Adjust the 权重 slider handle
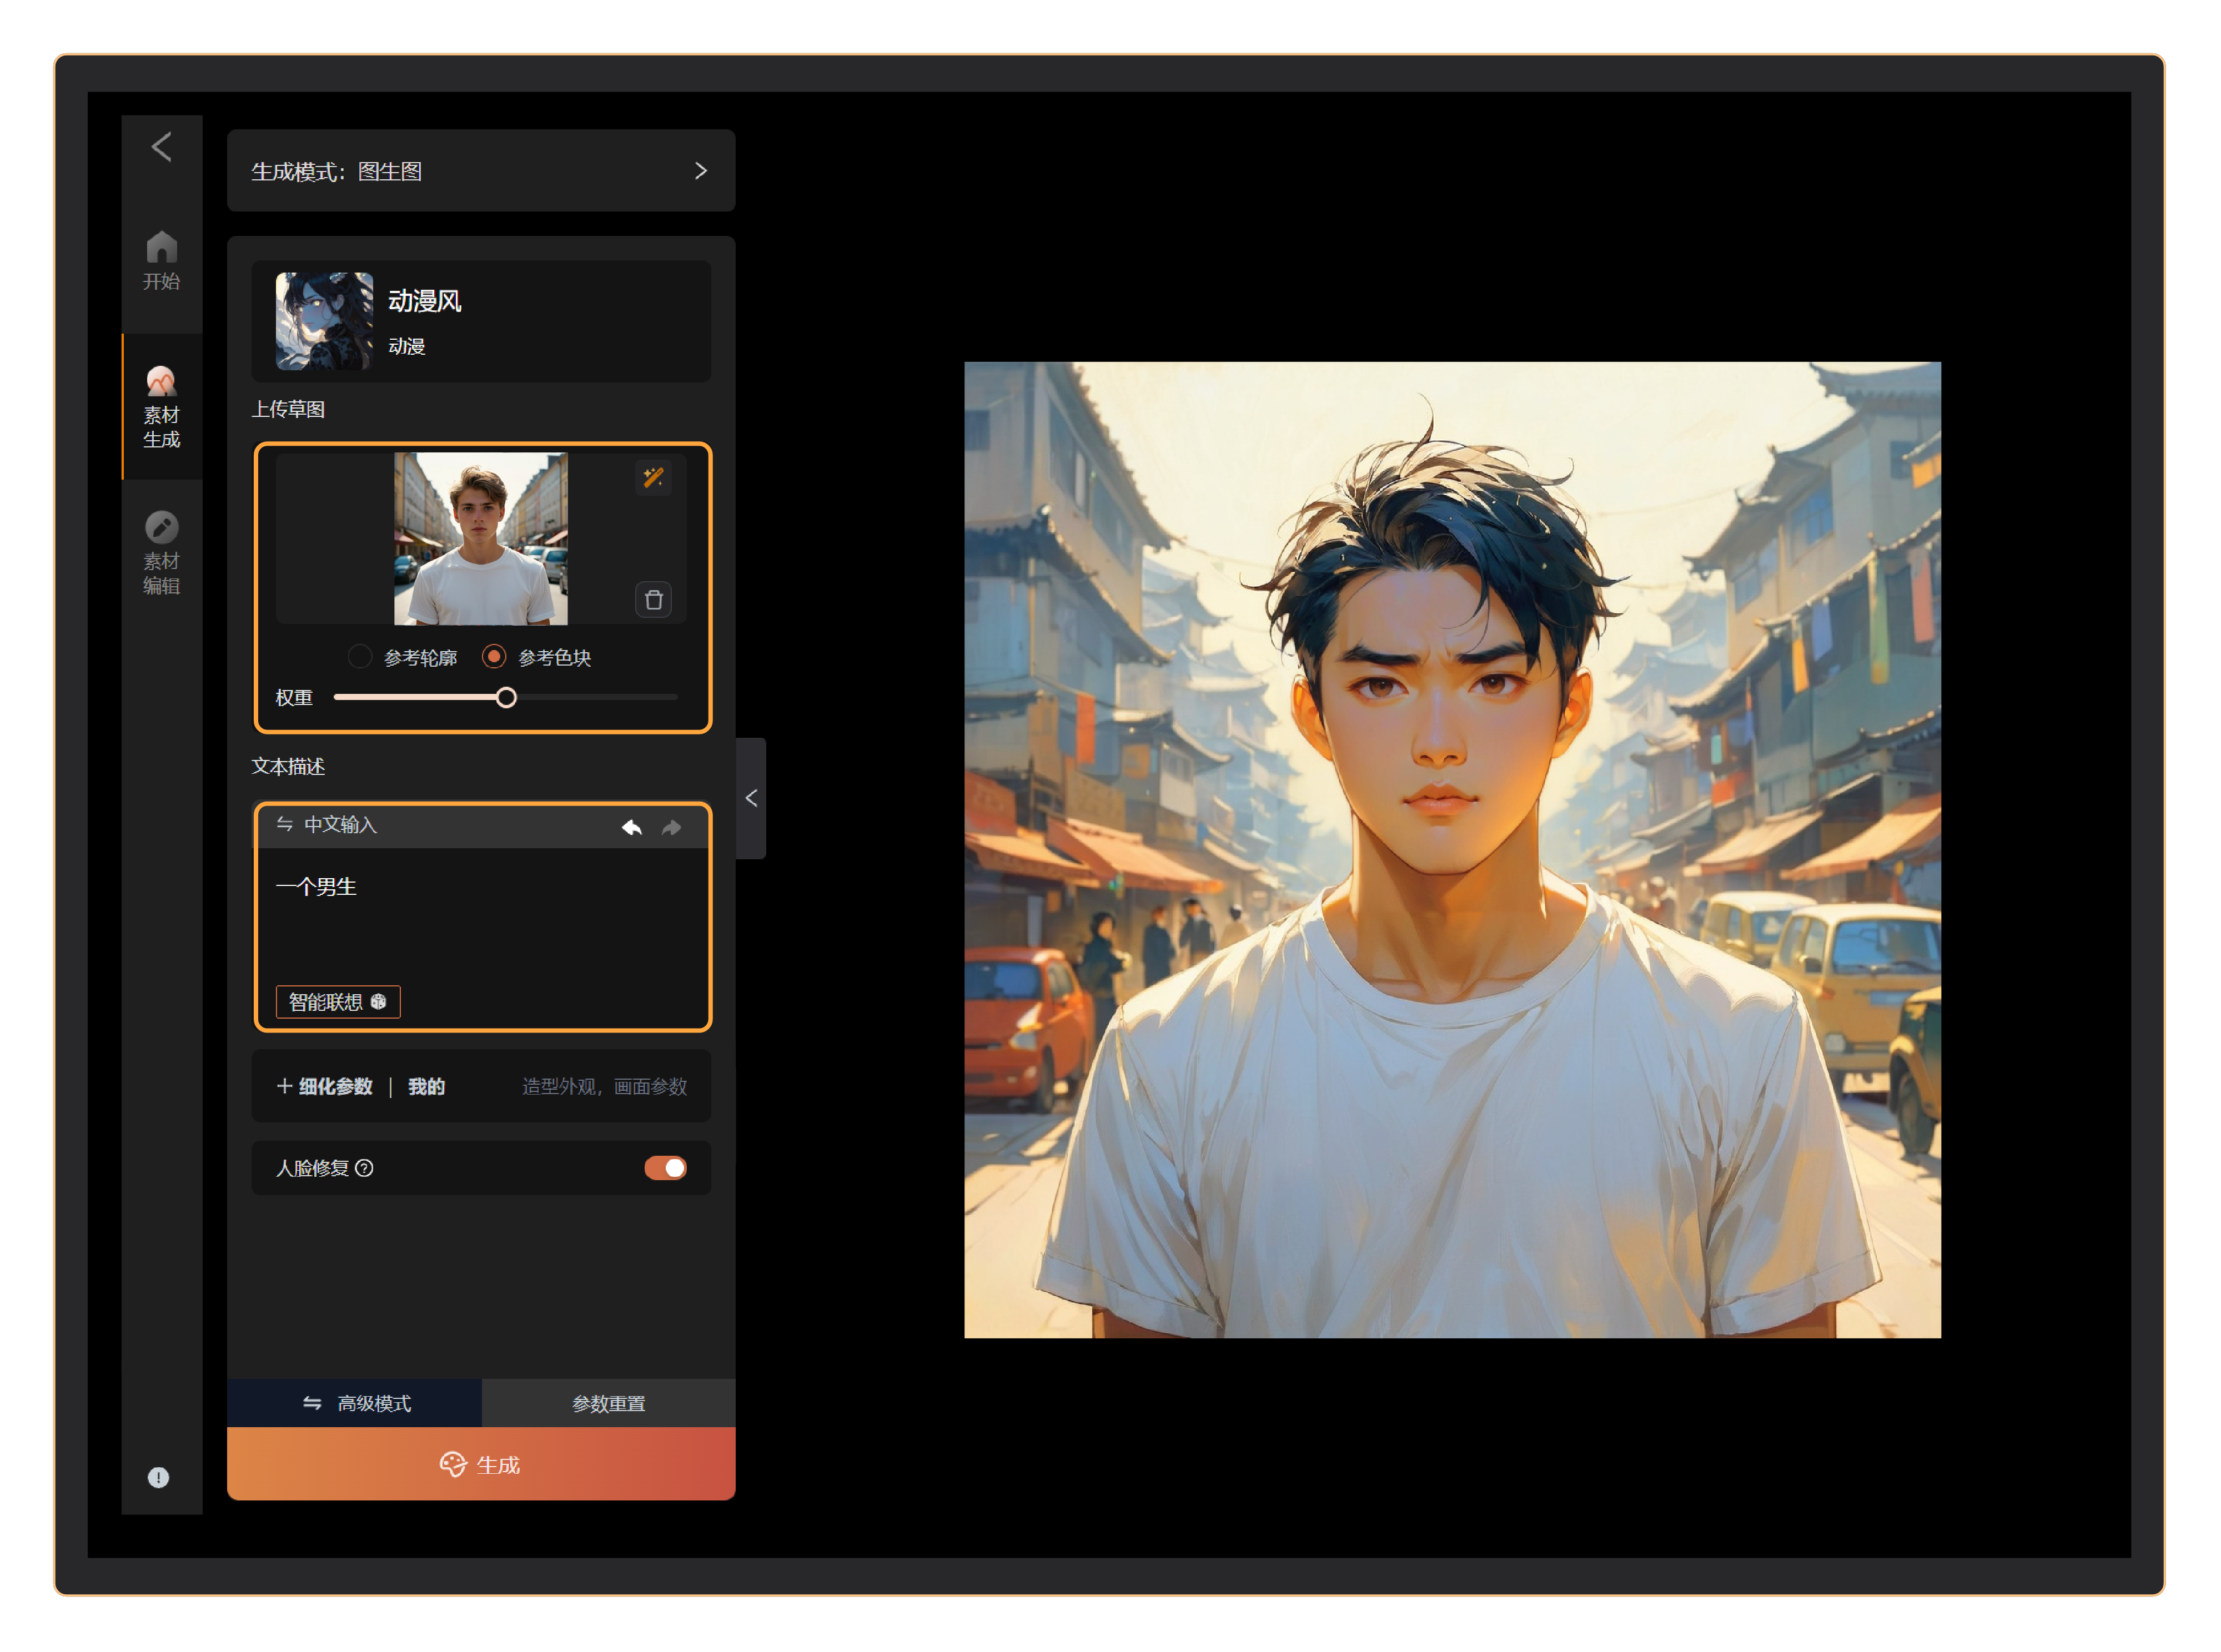 click(506, 697)
